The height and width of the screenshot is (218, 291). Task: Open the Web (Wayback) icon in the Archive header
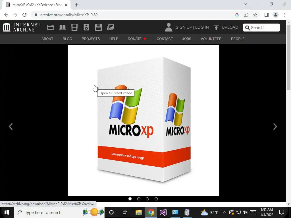click(x=51, y=27)
